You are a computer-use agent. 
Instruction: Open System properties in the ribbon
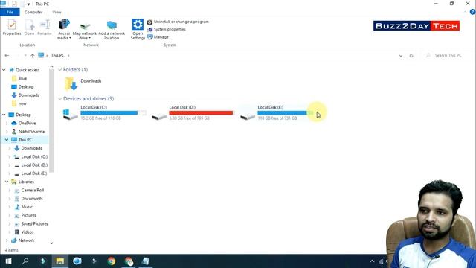coord(167,30)
